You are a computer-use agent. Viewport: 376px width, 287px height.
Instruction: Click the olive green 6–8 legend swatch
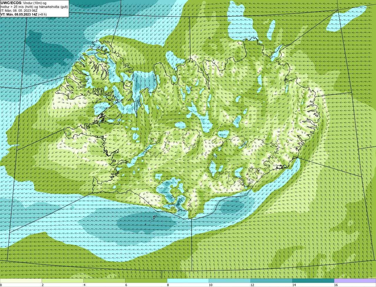point(146,281)
